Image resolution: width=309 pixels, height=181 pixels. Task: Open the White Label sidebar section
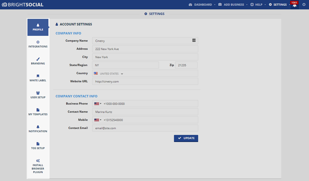pos(38,78)
